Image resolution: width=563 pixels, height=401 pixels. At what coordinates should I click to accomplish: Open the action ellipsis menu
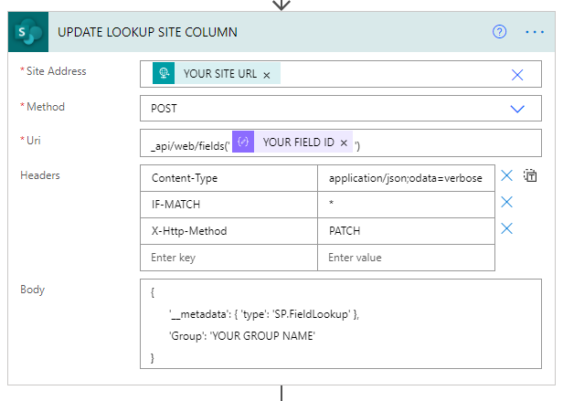tap(535, 32)
